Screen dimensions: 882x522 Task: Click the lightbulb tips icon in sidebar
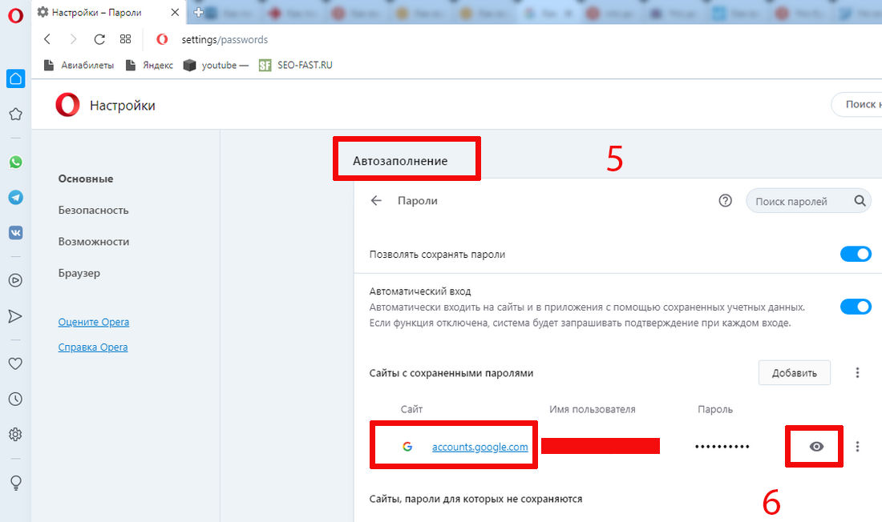tap(16, 483)
